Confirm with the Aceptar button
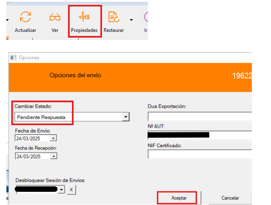Screen dimensions: 271x205 click(179, 198)
